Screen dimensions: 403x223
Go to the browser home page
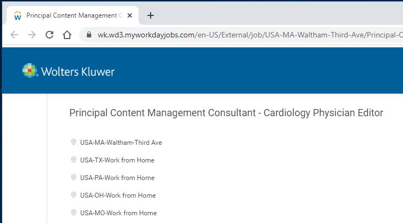coord(67,35)
